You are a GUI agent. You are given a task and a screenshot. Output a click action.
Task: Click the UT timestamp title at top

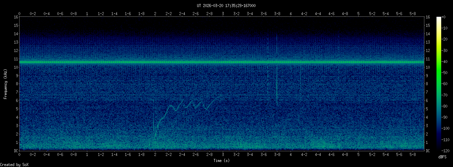point(226,6)
